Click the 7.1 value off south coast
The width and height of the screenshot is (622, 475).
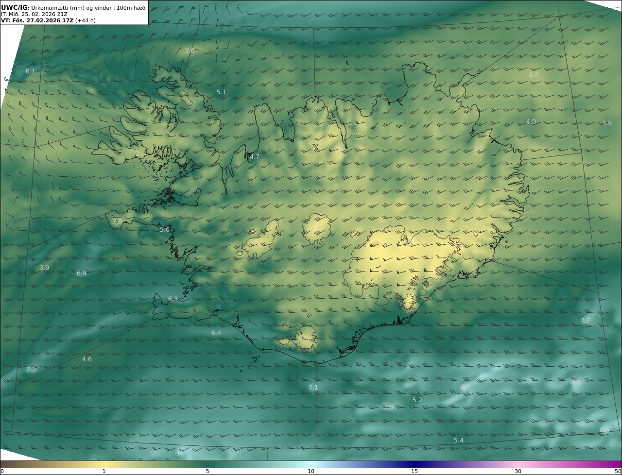(x=313, y=387)
